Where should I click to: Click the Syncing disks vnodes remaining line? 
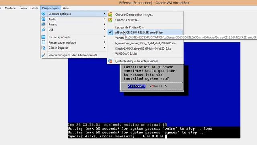(x=115, y=136)
